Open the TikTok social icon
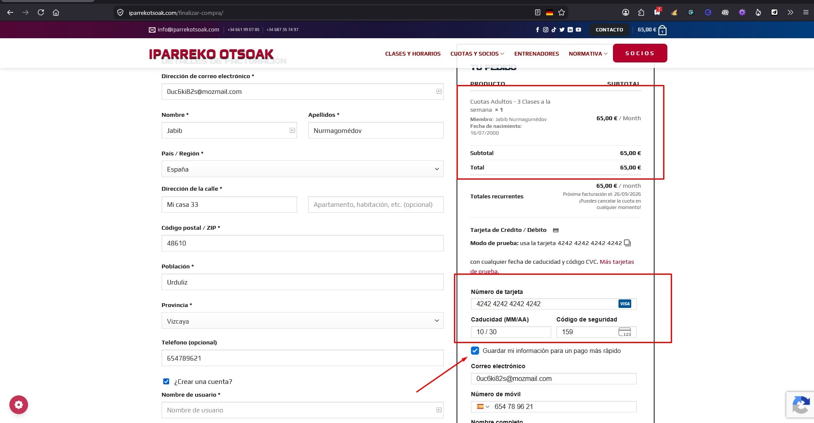814x423 pixels. (553, 30)
